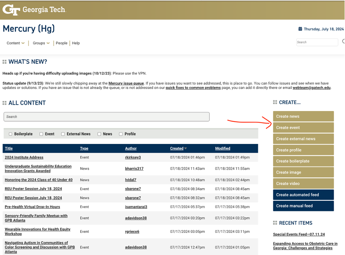Open Sensory-Friendly Family Meetup with GPB Atlanta

point(36,218)
